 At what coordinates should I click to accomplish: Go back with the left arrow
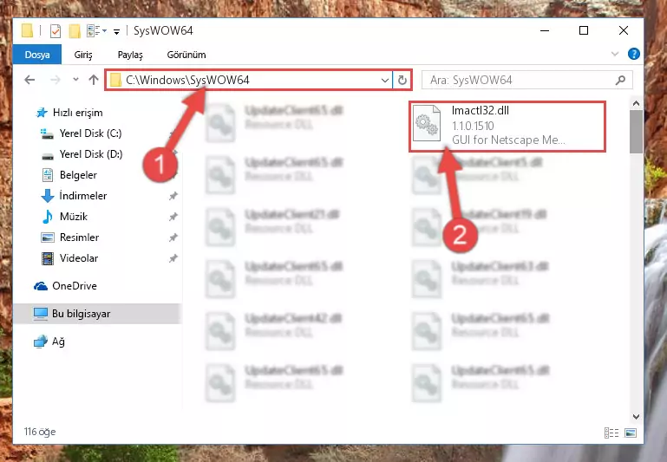coord(29,80)
